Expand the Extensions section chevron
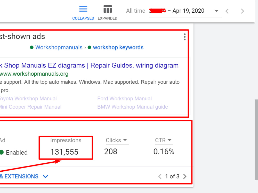 [x=46, y=177]
